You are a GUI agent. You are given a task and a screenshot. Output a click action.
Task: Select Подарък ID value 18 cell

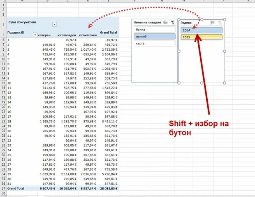(22, 122)
